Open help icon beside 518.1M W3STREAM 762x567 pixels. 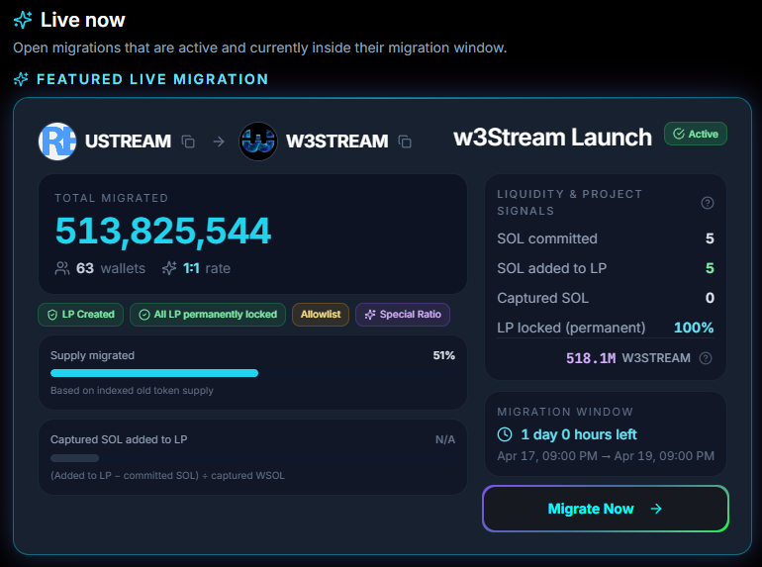pos(706,358)
